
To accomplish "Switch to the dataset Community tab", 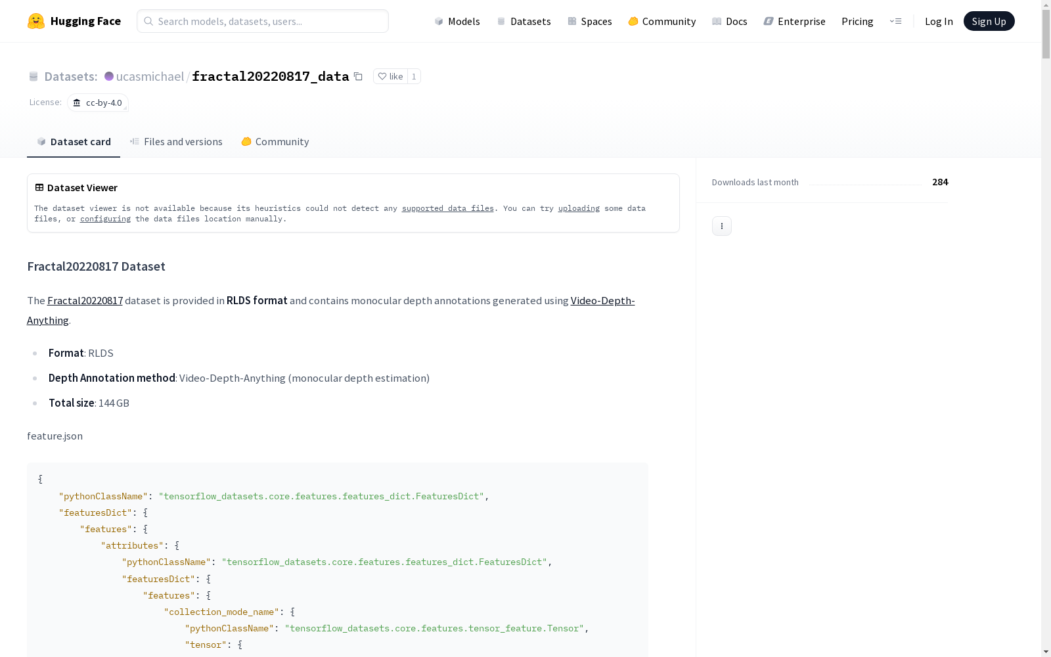I will 275,142.
